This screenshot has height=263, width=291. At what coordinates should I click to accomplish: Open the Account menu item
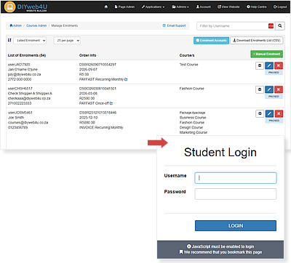[204, 7]
